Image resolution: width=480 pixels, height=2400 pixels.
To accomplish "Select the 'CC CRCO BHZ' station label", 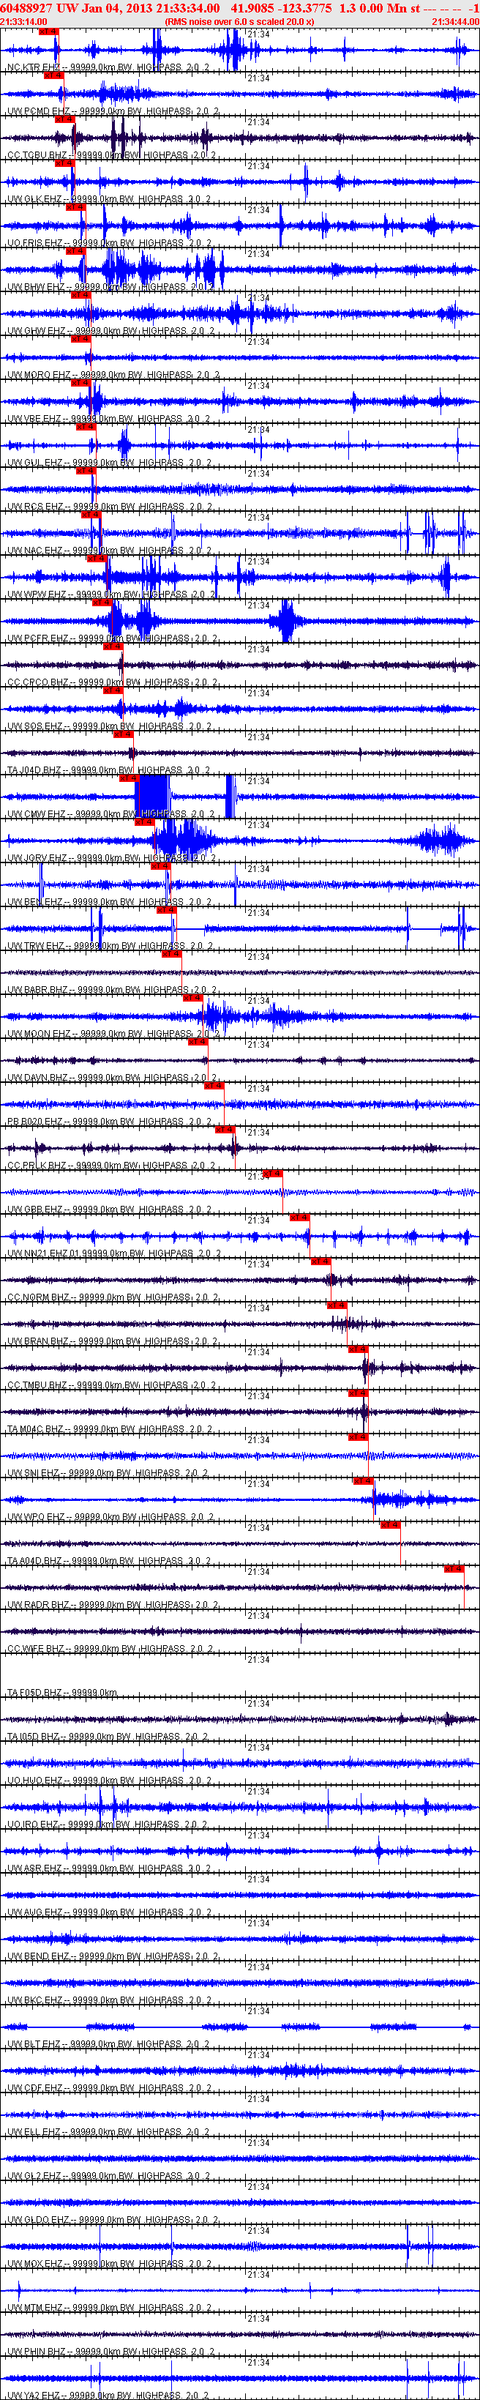I will coord(37,682).
